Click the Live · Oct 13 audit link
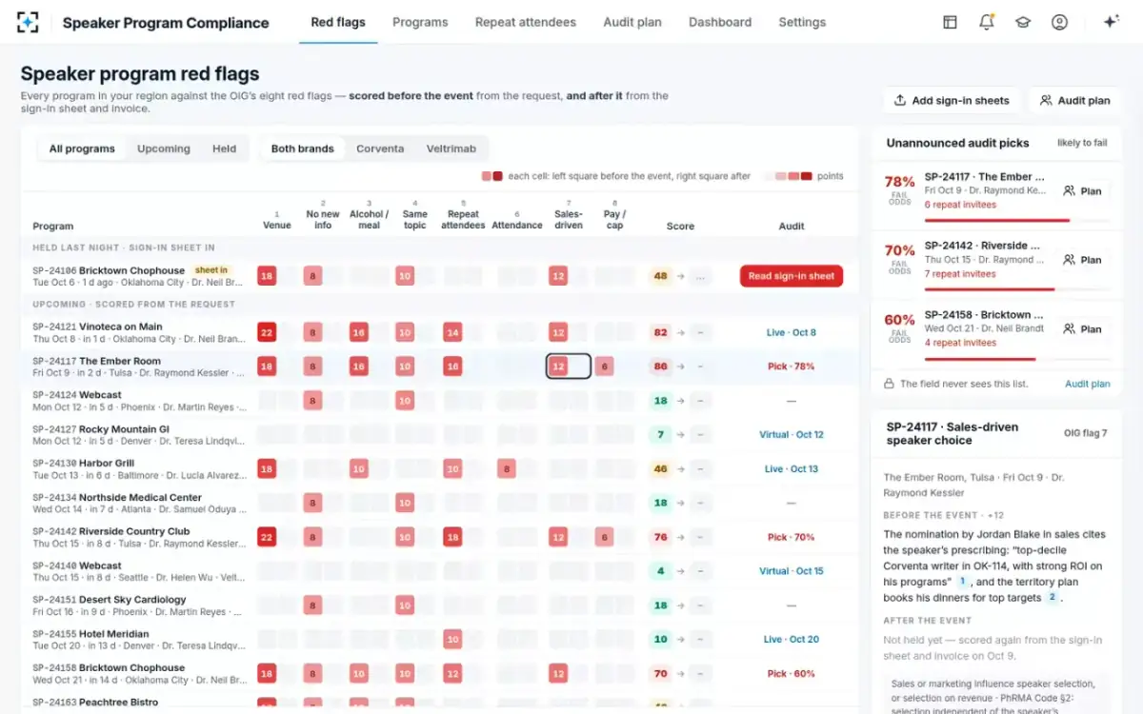 (x=791, y=469)
